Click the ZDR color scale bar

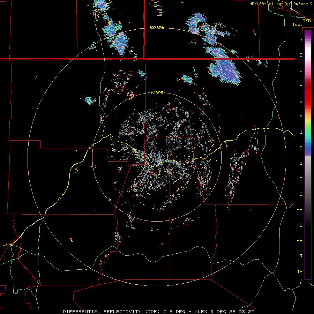[x=308, y=155]
